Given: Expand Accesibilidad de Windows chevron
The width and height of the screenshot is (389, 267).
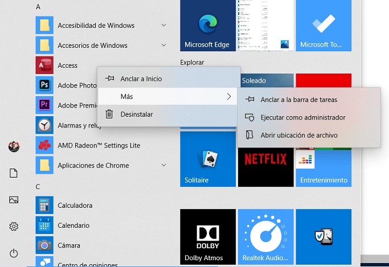Looking at the screenshot, I should coord(163,25).
